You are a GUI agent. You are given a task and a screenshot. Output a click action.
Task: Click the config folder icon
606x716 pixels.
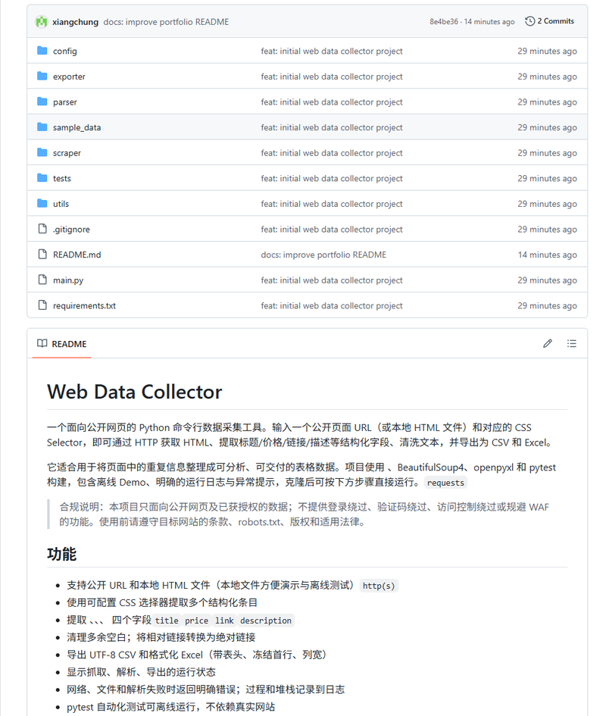(x=42, y=51)
